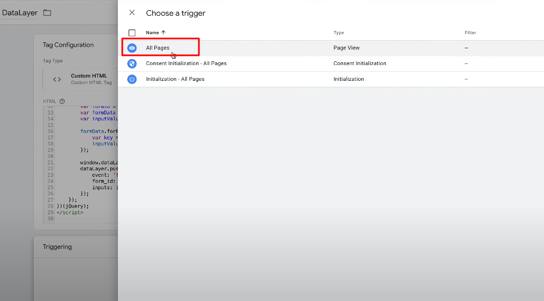
Task: Choose Consent Initialization - All Pages trigger
Action: 186,63
